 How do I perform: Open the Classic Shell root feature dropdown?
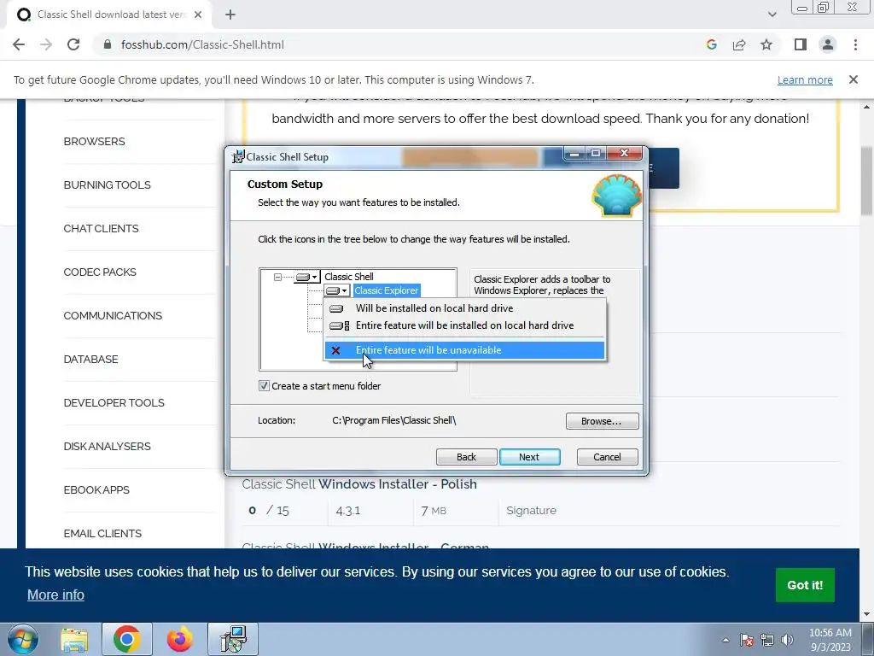[307, 277]
